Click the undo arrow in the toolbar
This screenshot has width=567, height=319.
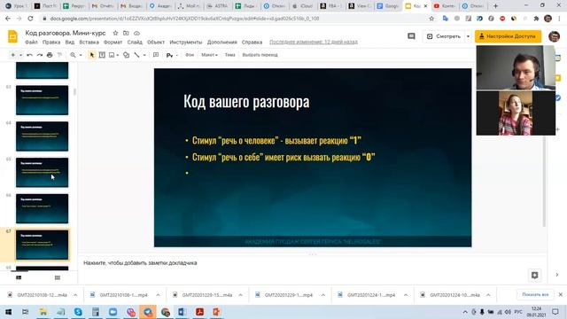(29, 55)
